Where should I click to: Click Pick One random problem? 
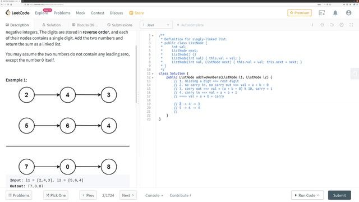tap(56, 195)
